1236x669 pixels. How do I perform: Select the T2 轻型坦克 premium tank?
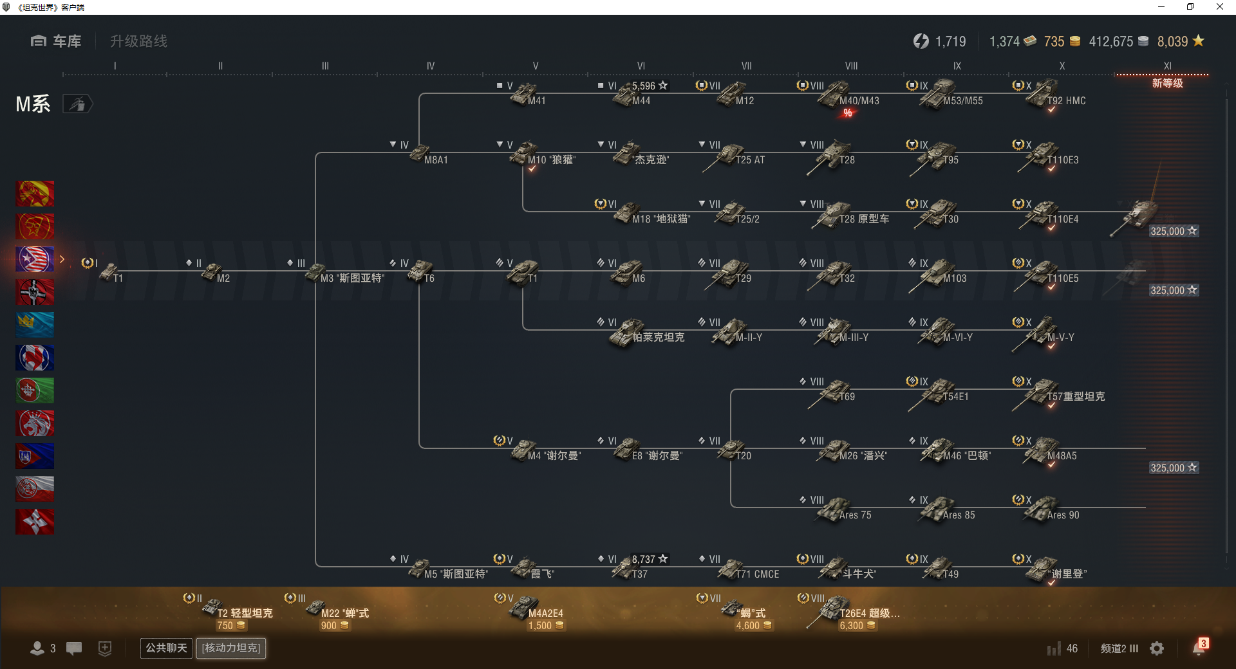point(229,612)
